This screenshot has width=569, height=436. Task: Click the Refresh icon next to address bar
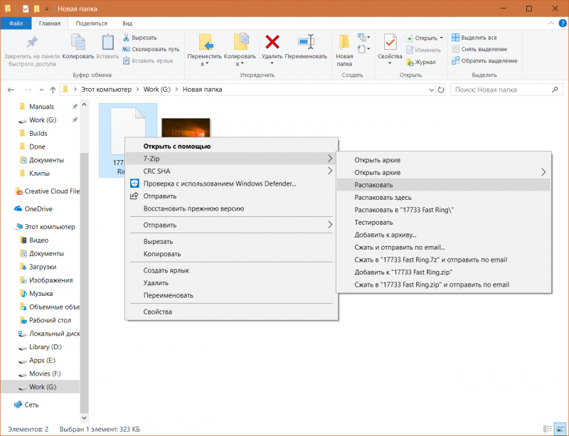click(x=441, y=90)
